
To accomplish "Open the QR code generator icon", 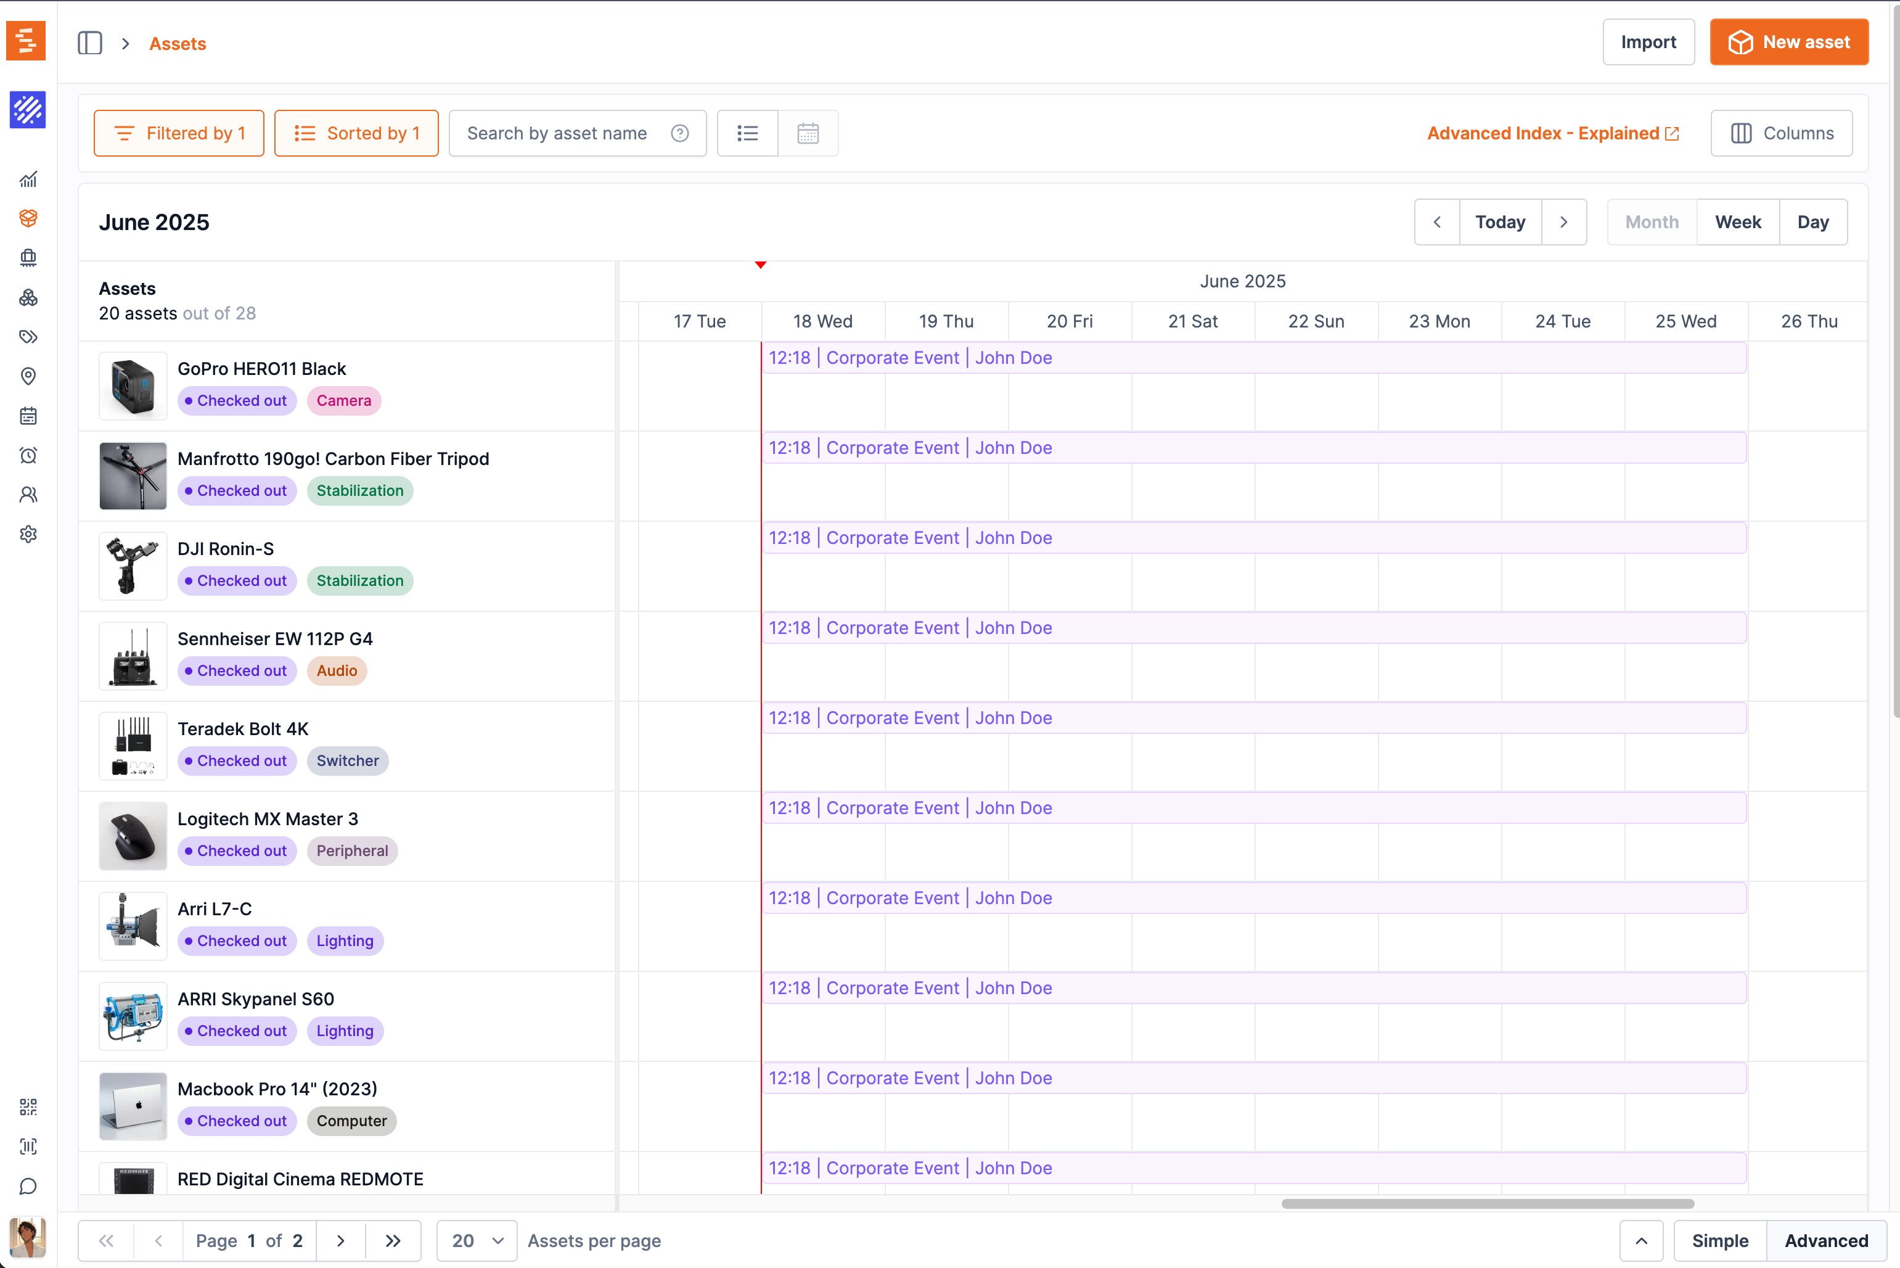I will [x=28, y=1107].
